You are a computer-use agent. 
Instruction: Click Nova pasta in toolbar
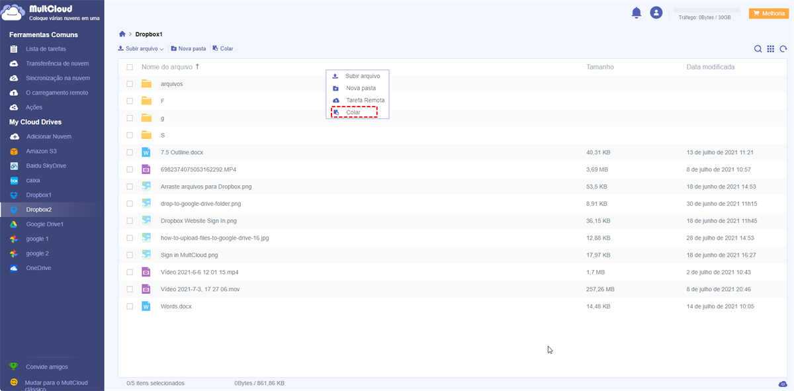(188, 49)
